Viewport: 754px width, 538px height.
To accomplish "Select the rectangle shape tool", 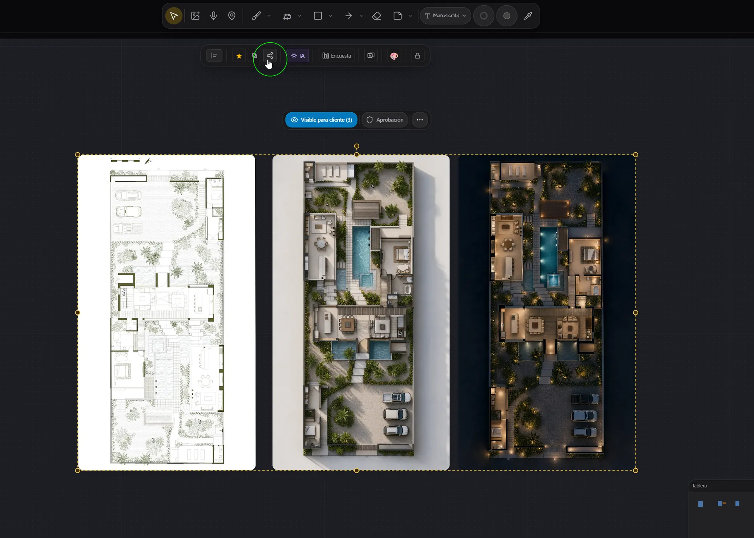I will coord(318,16).
